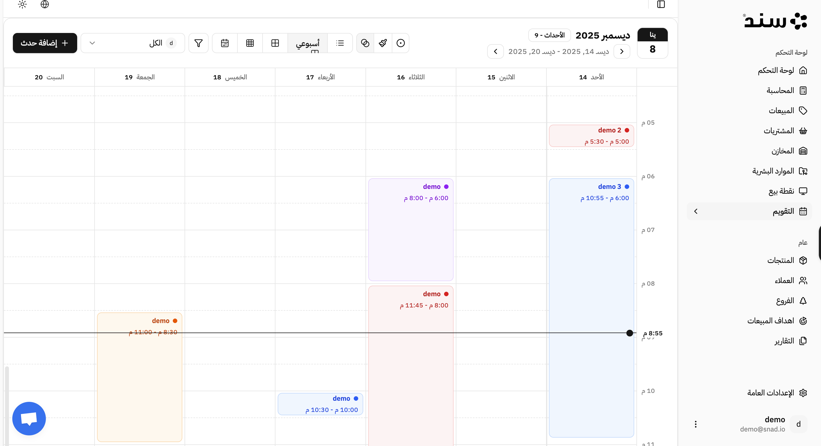The width and height of the screenshot is (821, 446).
Task: Click the إضافة حدث button
Action: point(45,43)
